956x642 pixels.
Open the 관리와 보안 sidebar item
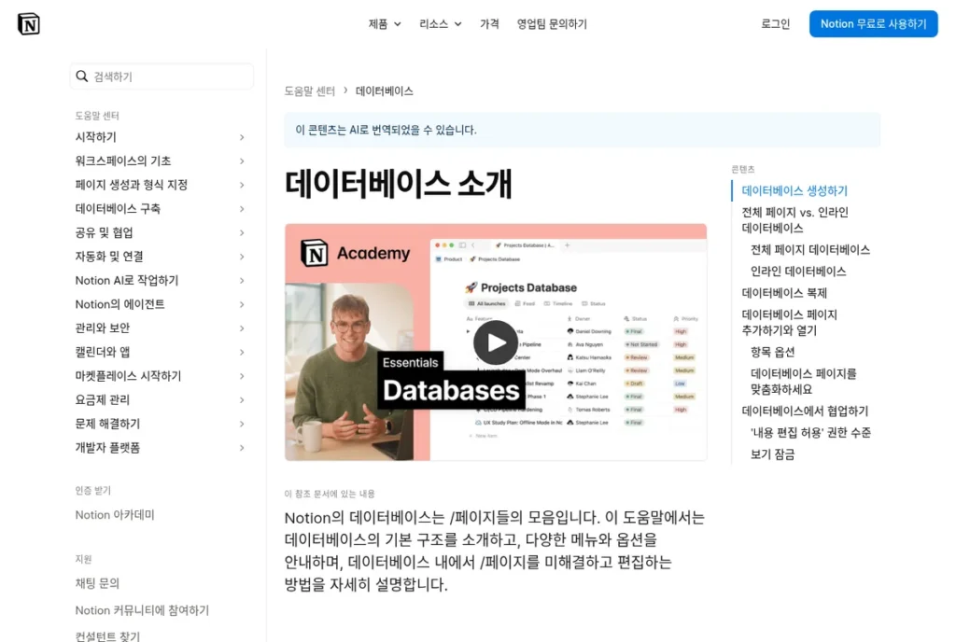(x=103, y=328)
